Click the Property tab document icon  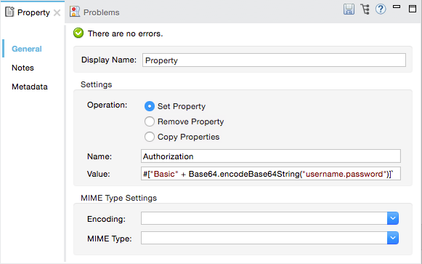coord(9,12)
